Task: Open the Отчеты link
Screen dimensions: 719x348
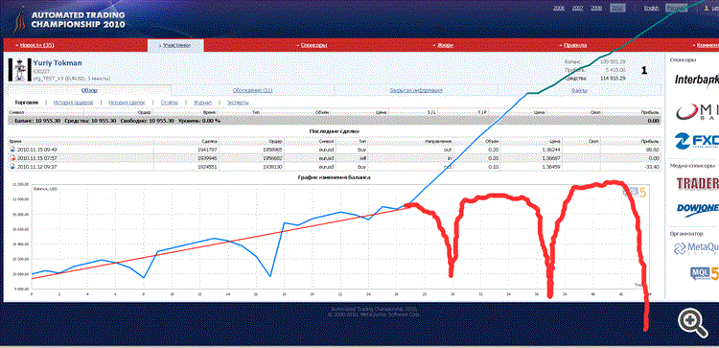Action: (169, 103)
